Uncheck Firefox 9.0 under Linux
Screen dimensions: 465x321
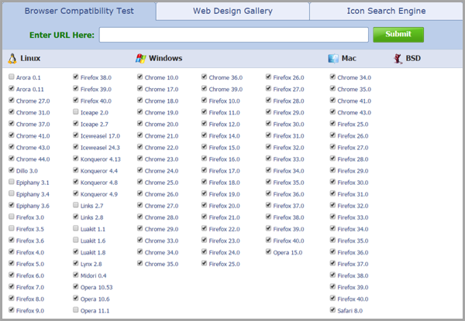(x=12, y=309)
